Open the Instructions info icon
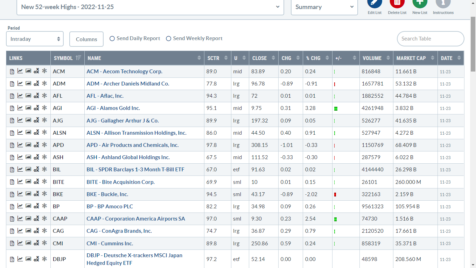Screen dimensions: 476x268 [443, 3]
